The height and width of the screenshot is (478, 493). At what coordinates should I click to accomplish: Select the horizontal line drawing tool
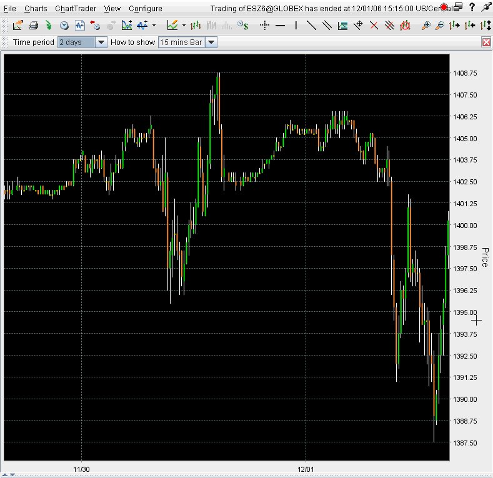[x=280, y=26]
